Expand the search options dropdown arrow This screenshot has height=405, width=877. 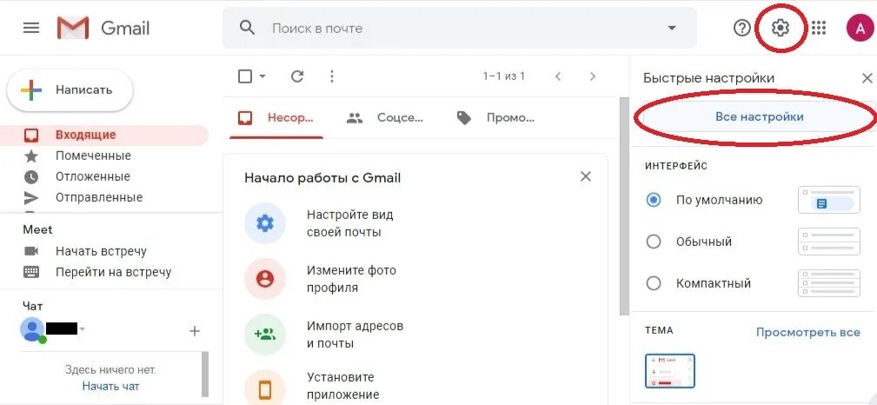[x=672, y=28]
